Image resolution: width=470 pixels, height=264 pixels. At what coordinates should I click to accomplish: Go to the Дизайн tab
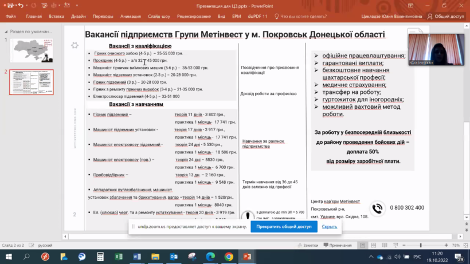[78, 17]
